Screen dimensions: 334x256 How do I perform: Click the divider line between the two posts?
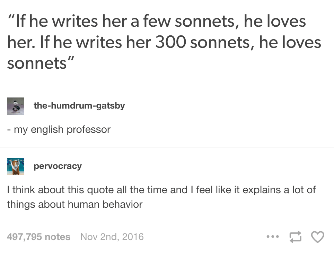[x=167, y=147]
